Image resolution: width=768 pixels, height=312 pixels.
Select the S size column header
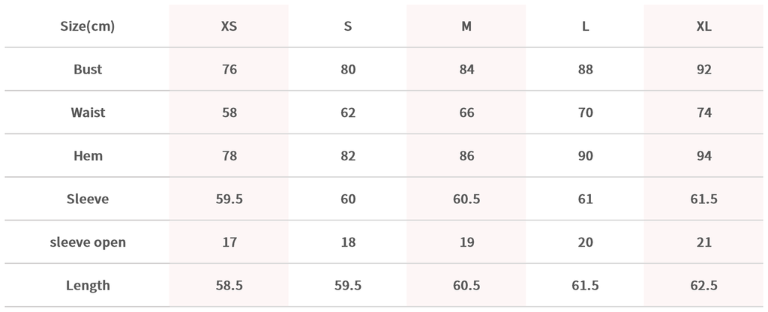pyautogui.click(x=348, y=26)
